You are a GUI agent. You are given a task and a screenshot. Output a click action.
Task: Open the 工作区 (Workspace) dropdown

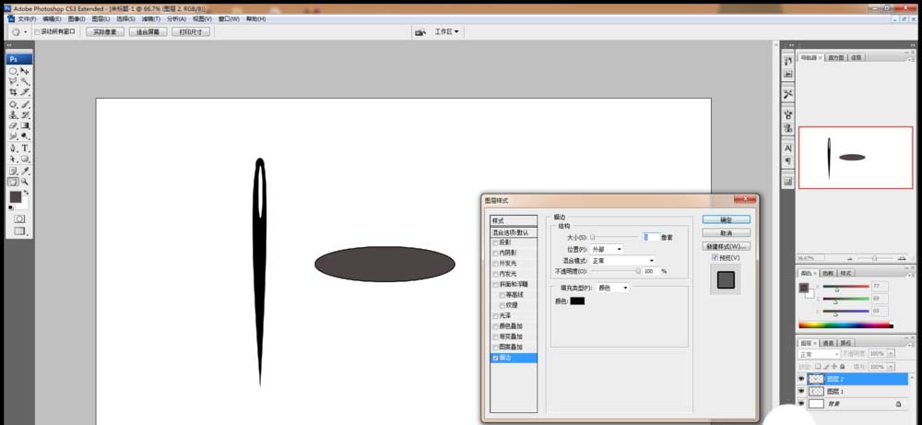446,31
